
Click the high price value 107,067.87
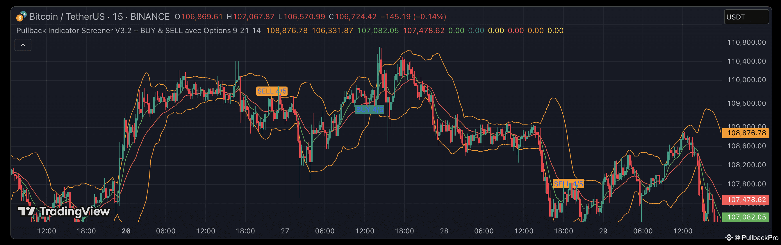tap(254, 17)
